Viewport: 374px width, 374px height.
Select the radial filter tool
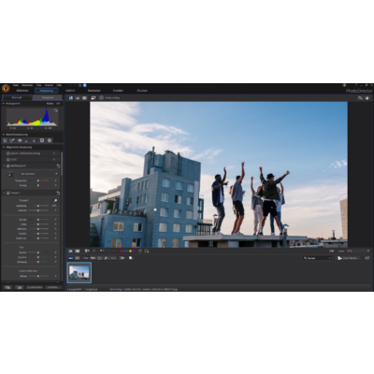(50, 140)
